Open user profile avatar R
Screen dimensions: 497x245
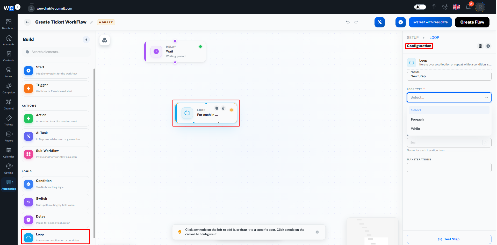point(480,7)
